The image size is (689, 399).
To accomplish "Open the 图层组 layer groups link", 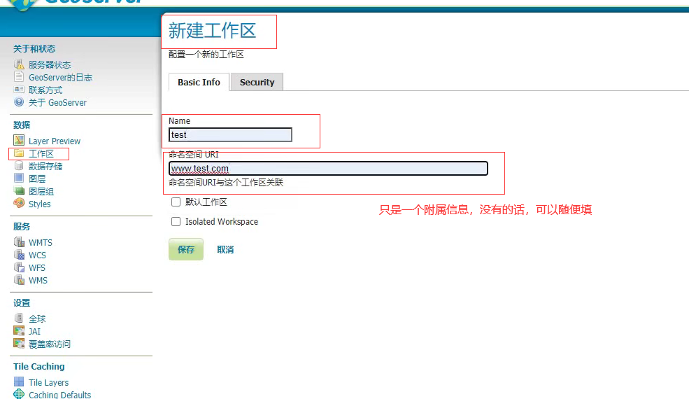I will 41,191.
